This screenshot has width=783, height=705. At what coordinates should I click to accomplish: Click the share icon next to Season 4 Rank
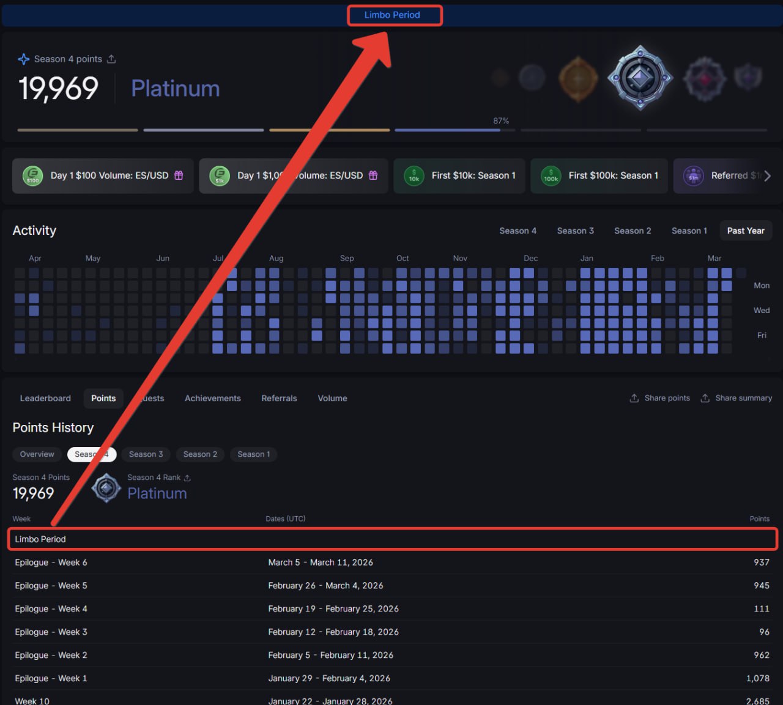point(187,478)
